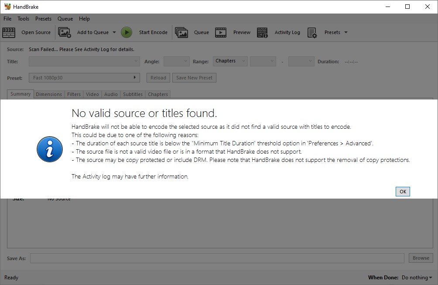This screenshot has height=285, width=438.
Task: Click the Open Source clapperboard icon
Action: coord(9,32)
